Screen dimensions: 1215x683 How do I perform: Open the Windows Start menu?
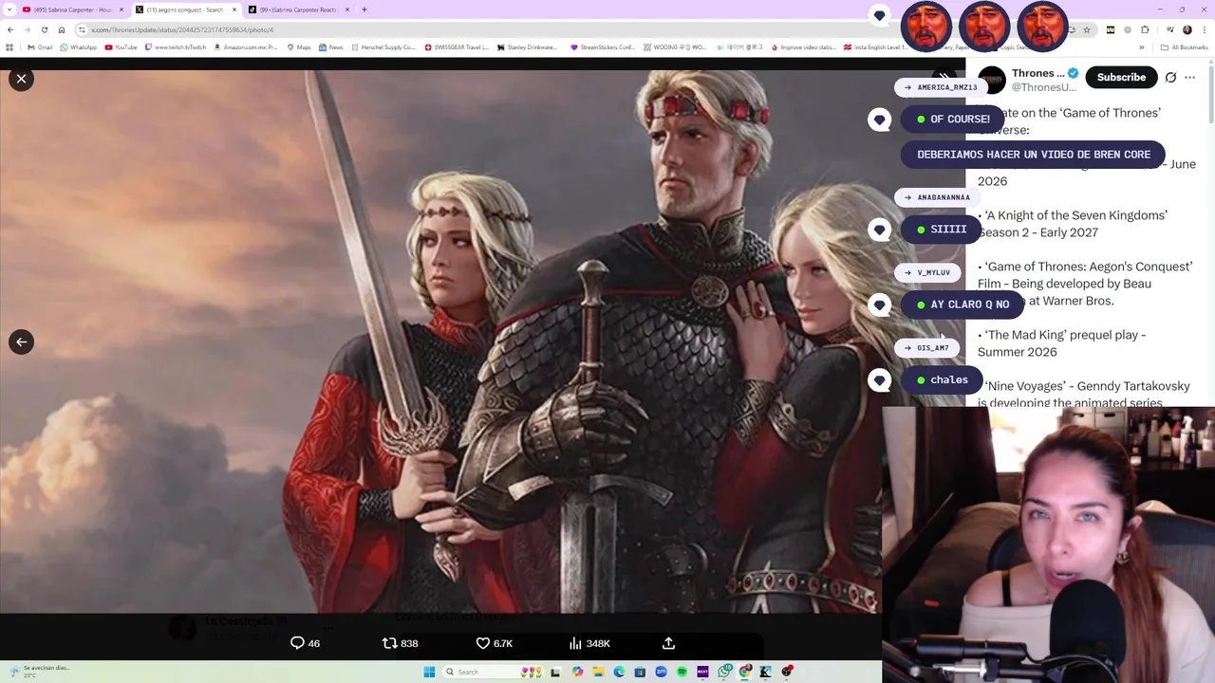click(x=429, y=672)
